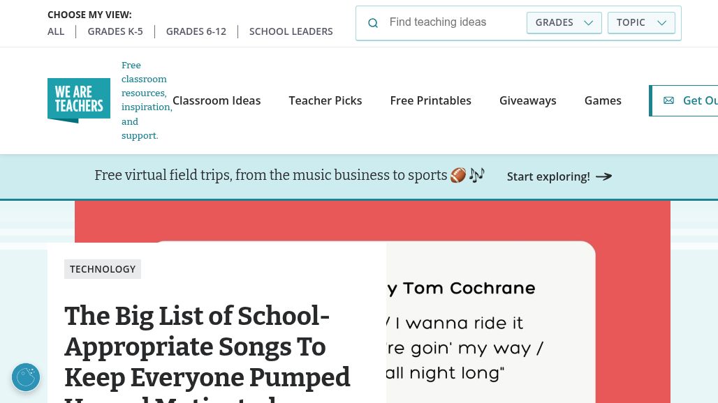Type in the Find teaching ideas field
This screenshot has width=718, height=403.
point(453,22)
